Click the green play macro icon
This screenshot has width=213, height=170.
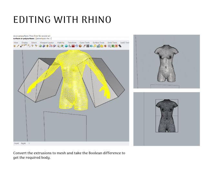[113, 46]
